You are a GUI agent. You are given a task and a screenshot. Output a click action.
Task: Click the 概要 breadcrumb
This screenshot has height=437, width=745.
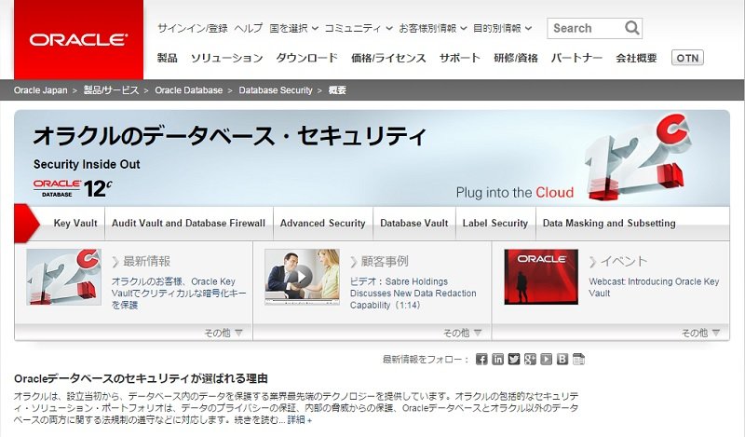pyautogui.click(x=337, y=89)
